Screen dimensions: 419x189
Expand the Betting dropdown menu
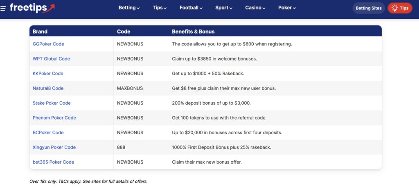(x=129, y=8)
